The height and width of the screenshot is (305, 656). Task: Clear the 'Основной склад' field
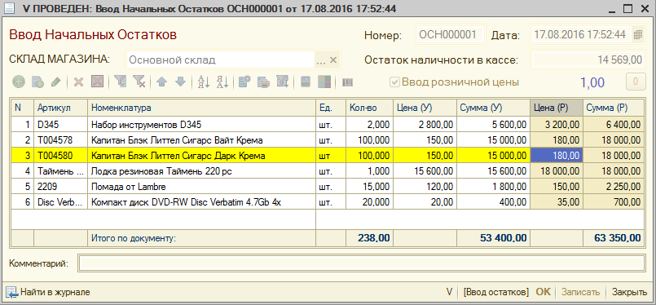coord(333,60)
